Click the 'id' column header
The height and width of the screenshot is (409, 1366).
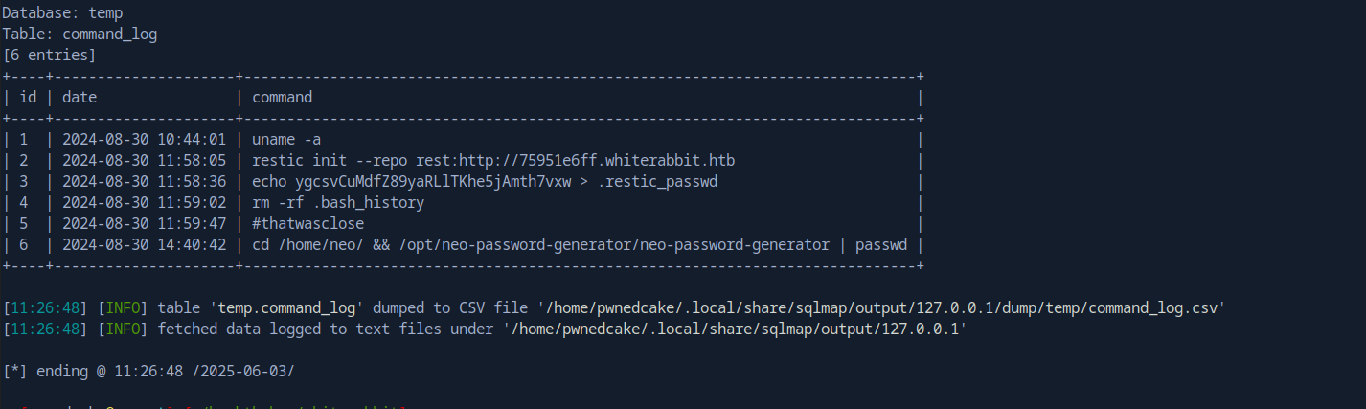pyautogui.click(x=27, y=98)
